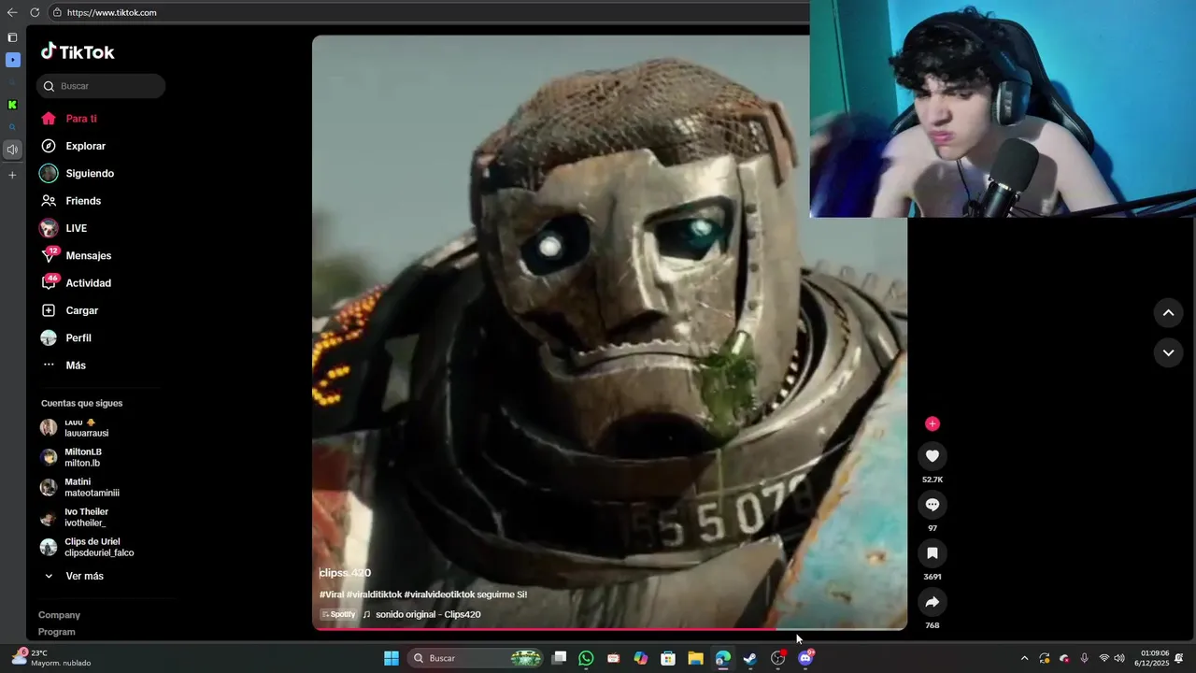Image resolution: width=1196 pixels, height=673 pixels.
Task: Click the Program footer link
Action: coord(56,632)
